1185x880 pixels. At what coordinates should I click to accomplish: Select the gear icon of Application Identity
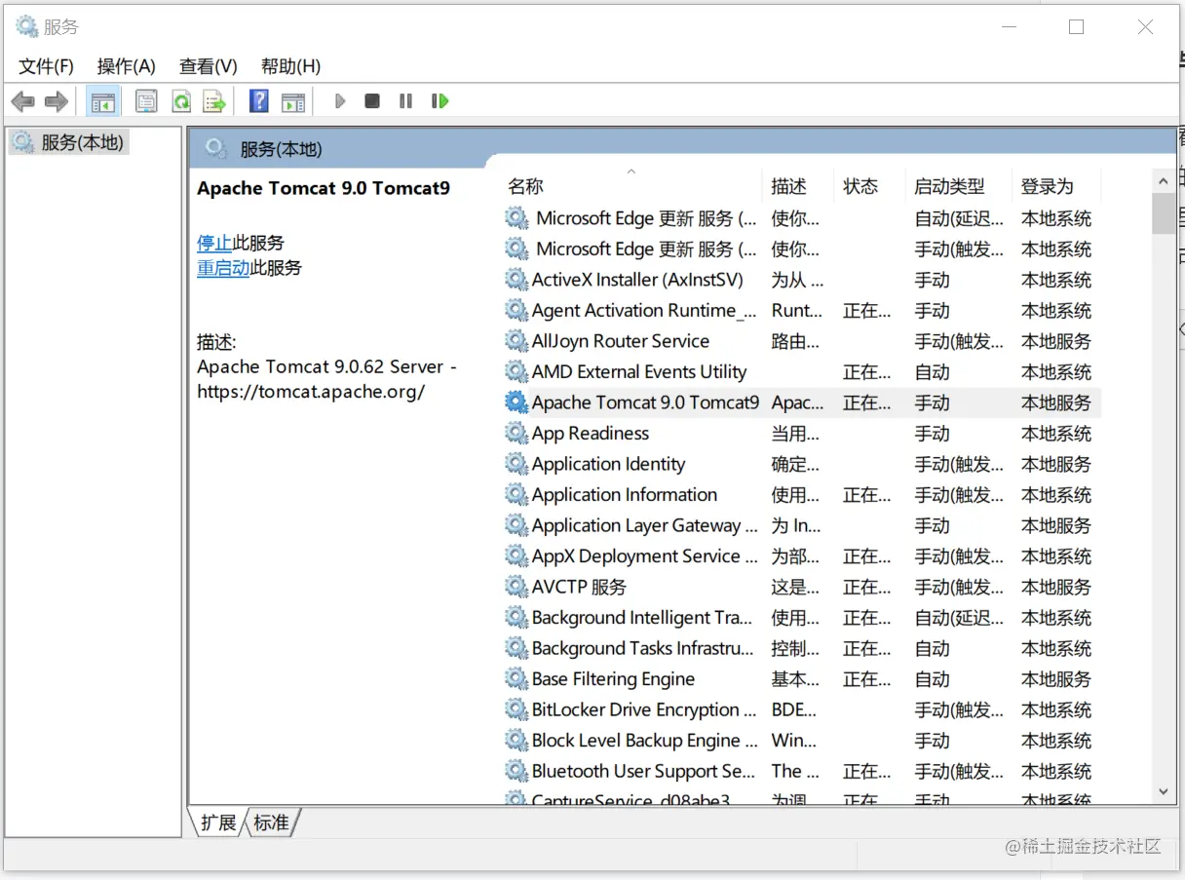(516, 464)
